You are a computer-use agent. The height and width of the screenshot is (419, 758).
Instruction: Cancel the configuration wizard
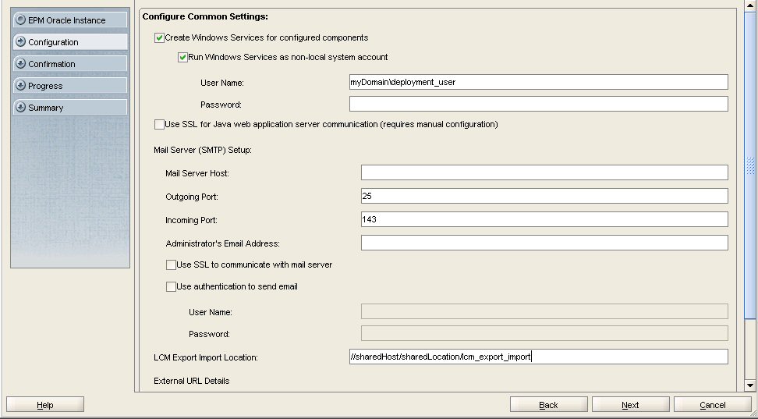pyautogui.click(x=713, y=404)
